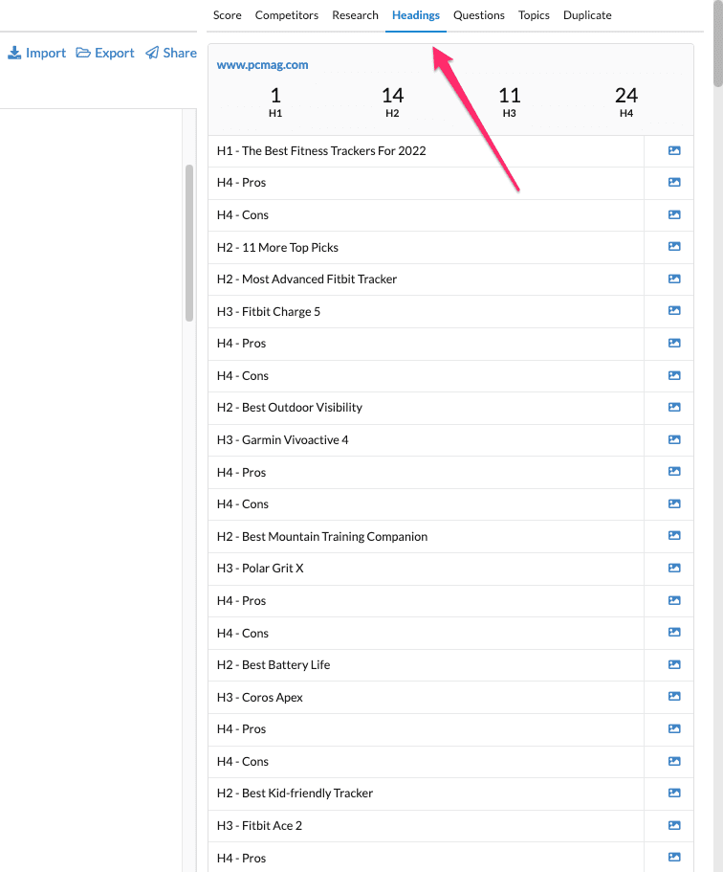Switch to the Research tab
This screenshot has height=872, width=723.
355,14
